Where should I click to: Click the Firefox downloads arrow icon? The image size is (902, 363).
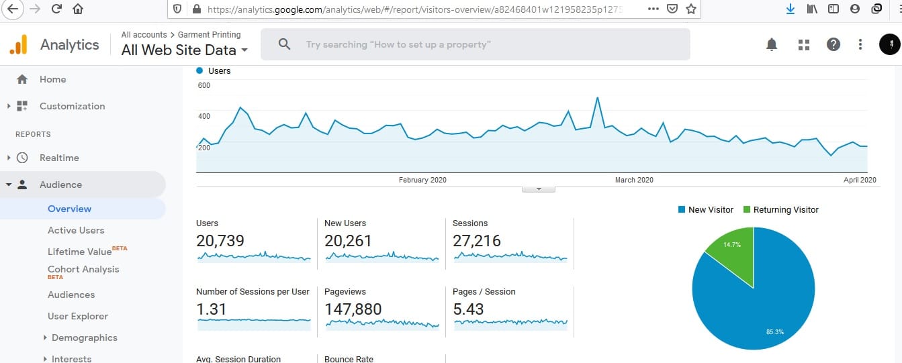point(791,9)
